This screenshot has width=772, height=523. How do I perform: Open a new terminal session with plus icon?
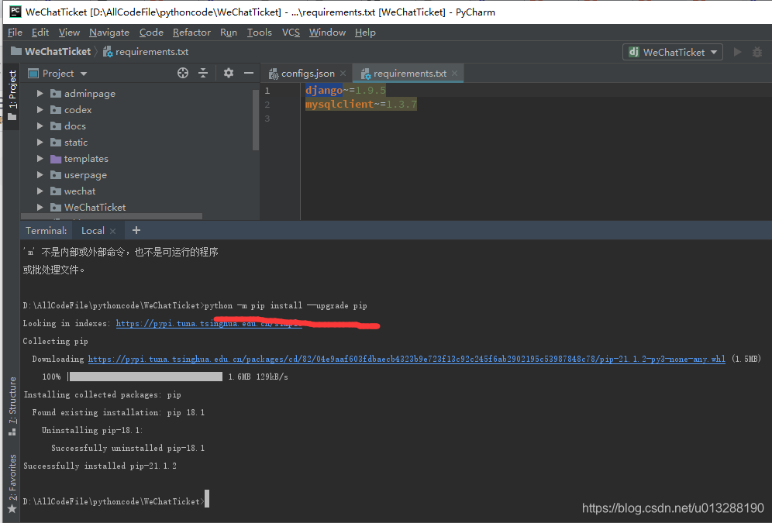pyautogui.click(x=136, y=230)
